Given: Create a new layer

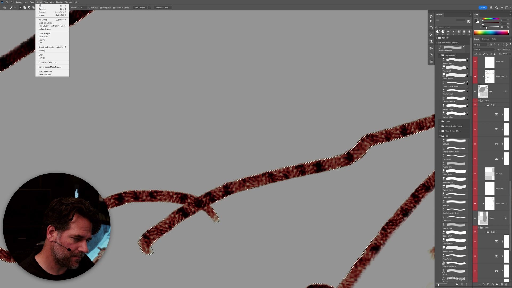Looking at the screenshot, I should [502, 285].
